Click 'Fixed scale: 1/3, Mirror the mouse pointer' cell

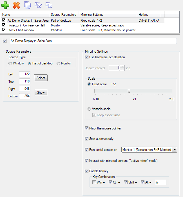(108, 30)
